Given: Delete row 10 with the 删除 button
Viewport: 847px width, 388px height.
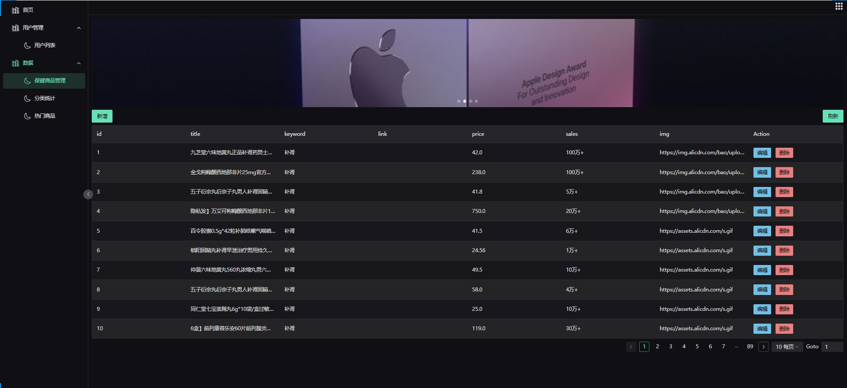Looking at the screenshot, I should (x=784, y=328).
